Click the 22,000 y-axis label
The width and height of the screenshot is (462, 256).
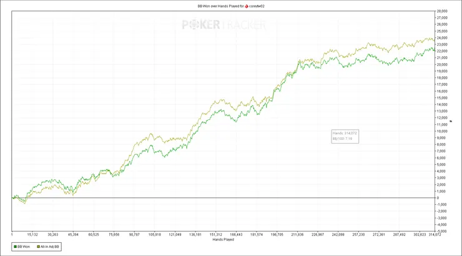point(442,51)
